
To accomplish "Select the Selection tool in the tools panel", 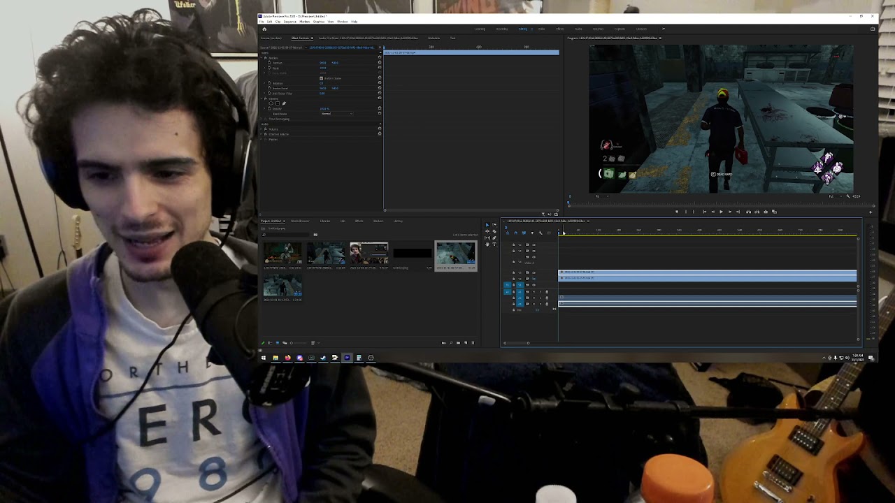I will point(487,225).
